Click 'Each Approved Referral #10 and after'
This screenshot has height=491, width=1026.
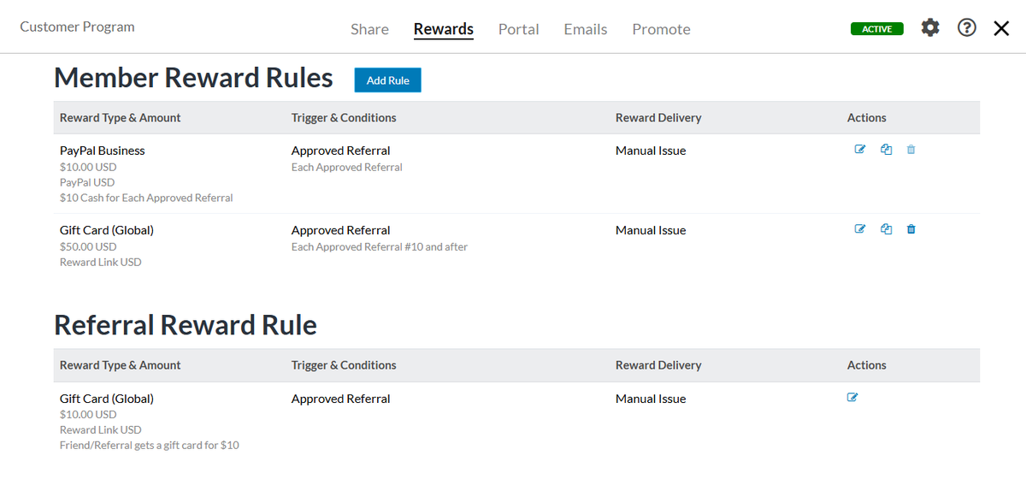[380, 246]
